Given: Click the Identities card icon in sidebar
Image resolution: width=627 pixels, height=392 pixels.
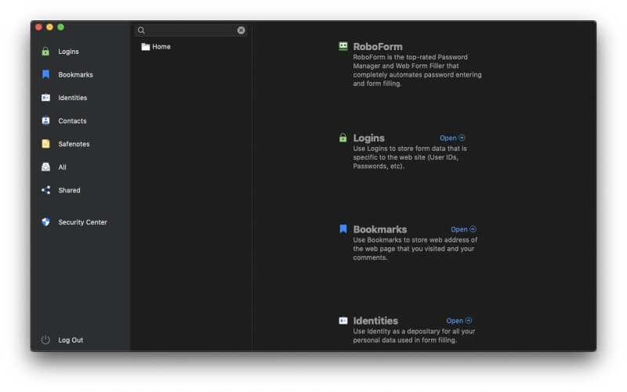Looking at the screenshot, I should point(45,97).
